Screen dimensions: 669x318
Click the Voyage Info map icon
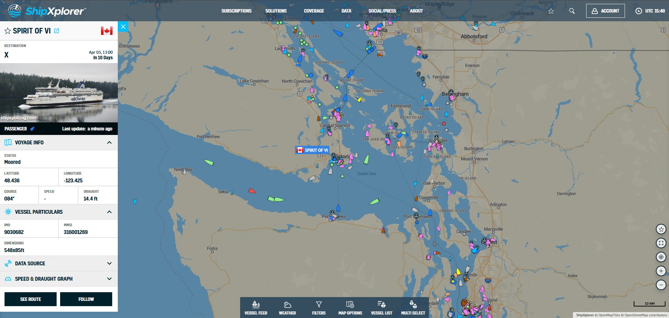[8, 143]
